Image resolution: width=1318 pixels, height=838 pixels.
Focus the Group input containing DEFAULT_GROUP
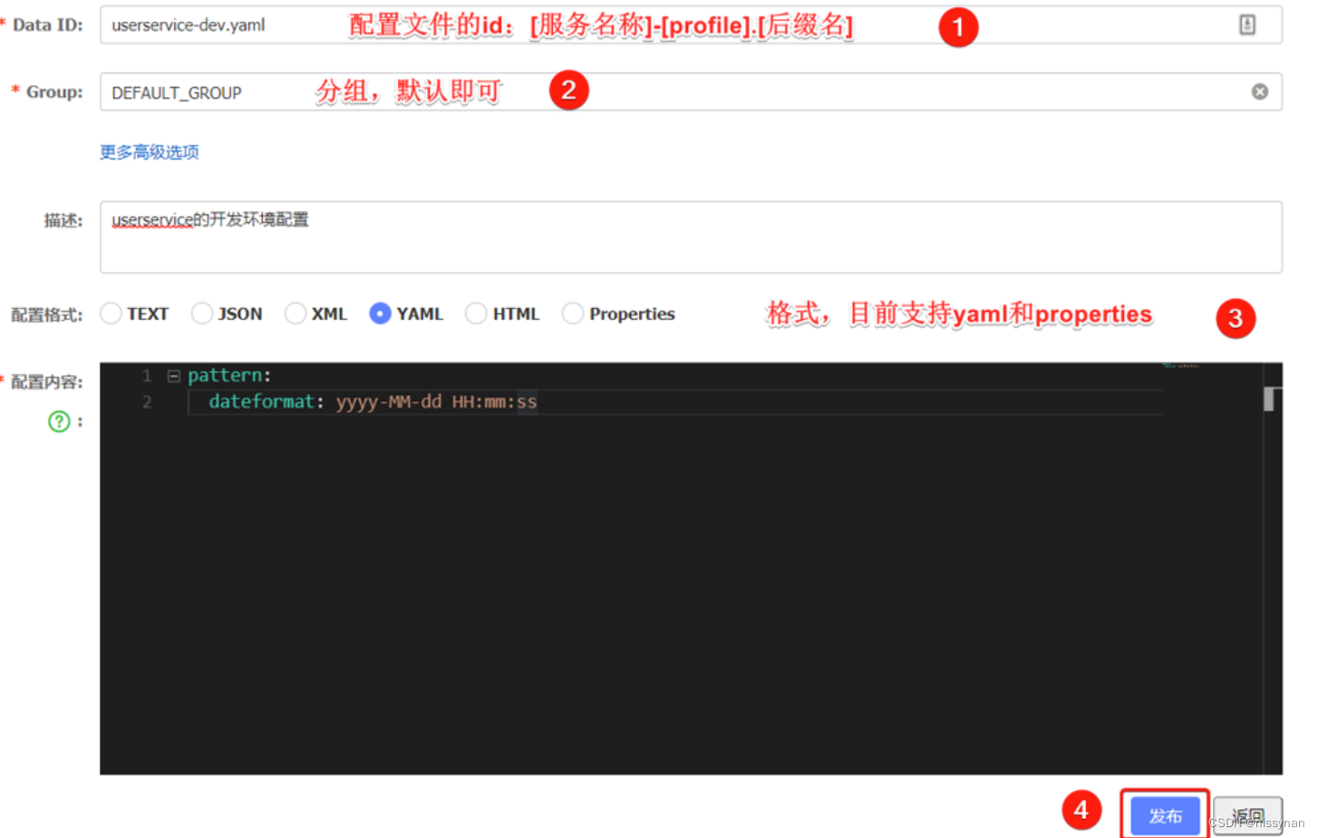pos(691,92)
